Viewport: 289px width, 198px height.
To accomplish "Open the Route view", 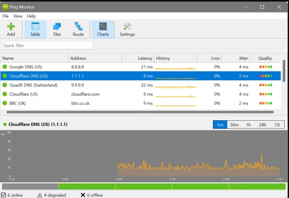I will point(78,29).
